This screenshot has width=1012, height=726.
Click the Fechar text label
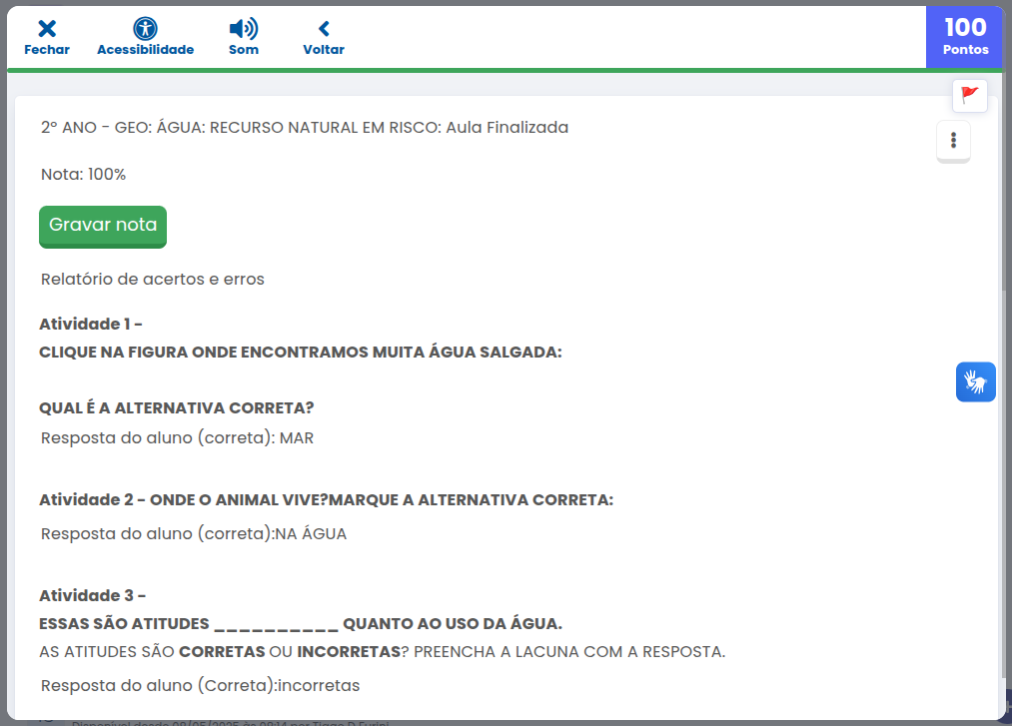coord(47,50)
